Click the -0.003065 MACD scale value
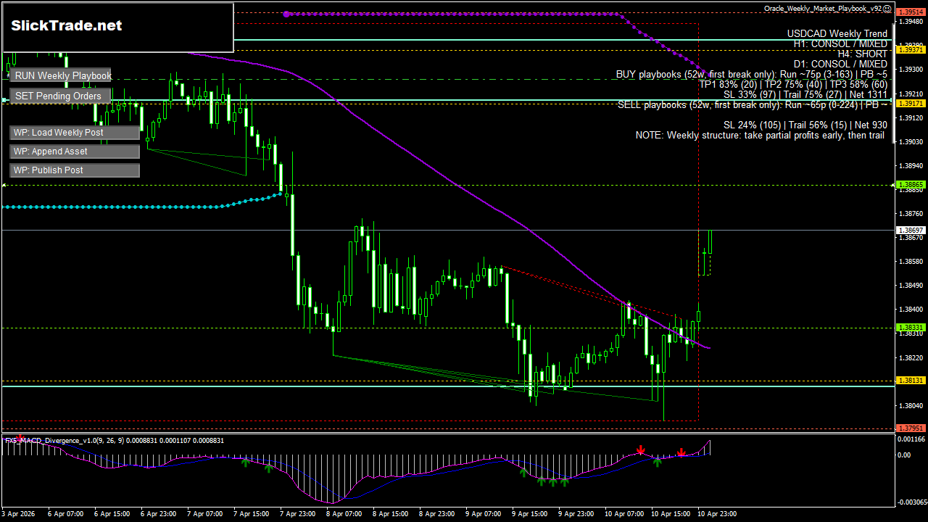The width and height of the screenshot is (928, 522). (x=911, y=502)
